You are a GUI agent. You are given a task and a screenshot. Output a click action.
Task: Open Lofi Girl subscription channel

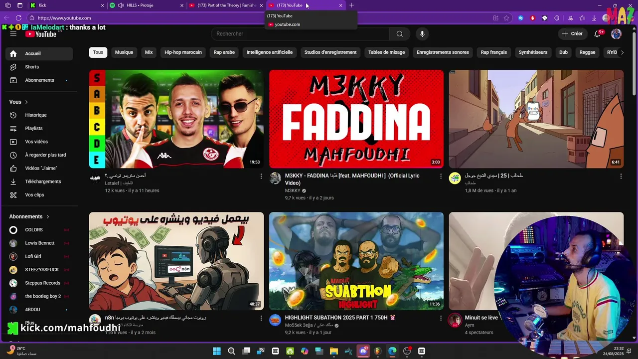pos(39,256)
